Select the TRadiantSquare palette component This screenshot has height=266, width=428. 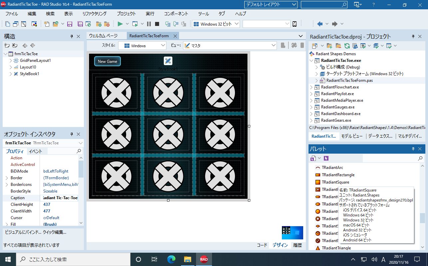(x=332, y=182)
